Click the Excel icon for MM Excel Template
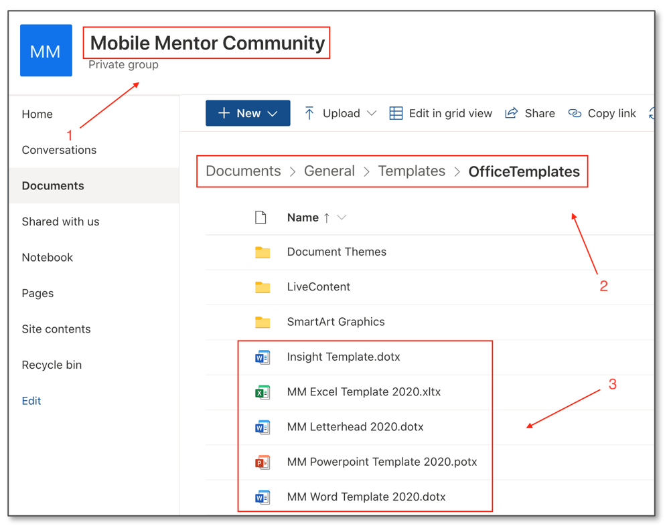 tap(263, 392)
